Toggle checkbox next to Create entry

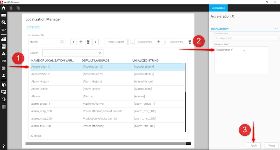tap(132, 42)
